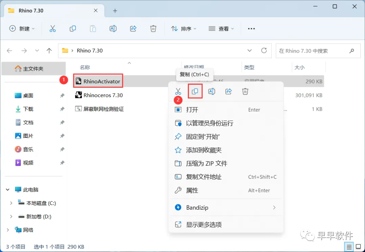Image resolution: width=365 pixels, height=252 pixels.
Task: Choose 打开 from the context menu
Action: coord(226,110)
